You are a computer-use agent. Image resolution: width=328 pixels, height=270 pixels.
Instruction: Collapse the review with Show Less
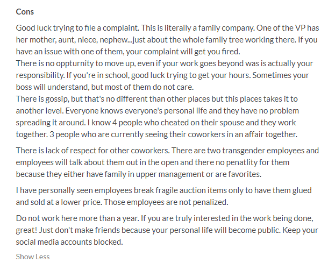pos(32,257)
